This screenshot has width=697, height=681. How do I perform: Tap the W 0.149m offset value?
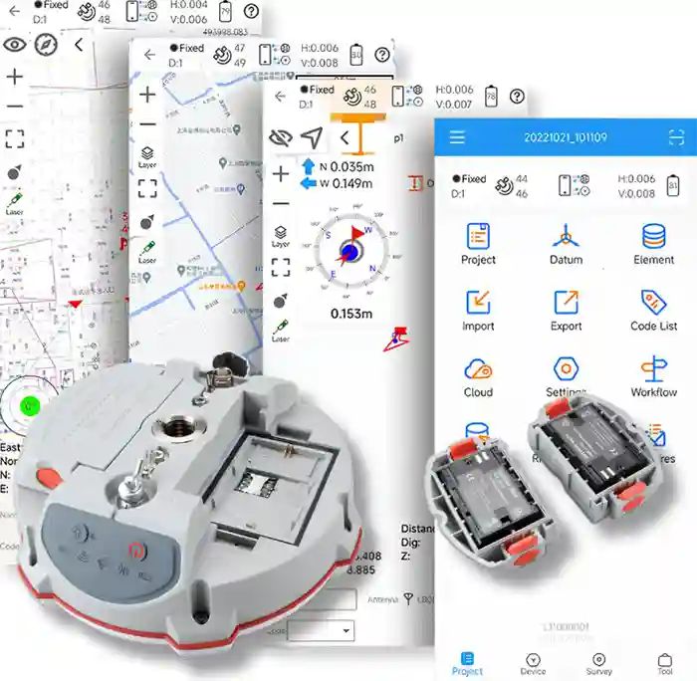(347, 183)
